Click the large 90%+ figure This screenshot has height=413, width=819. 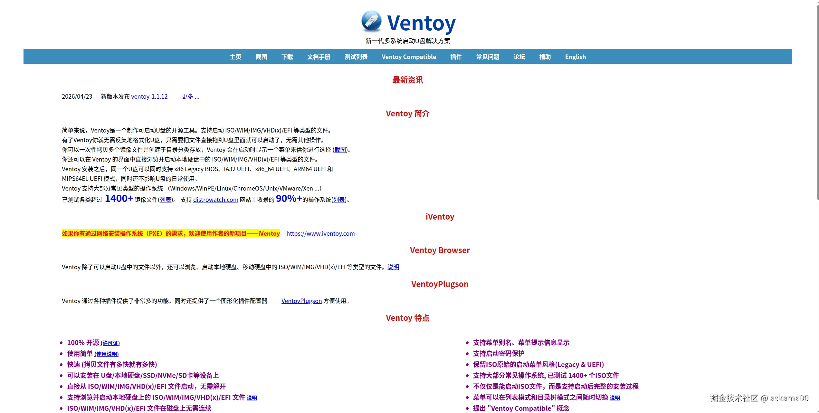pos(289,198)
